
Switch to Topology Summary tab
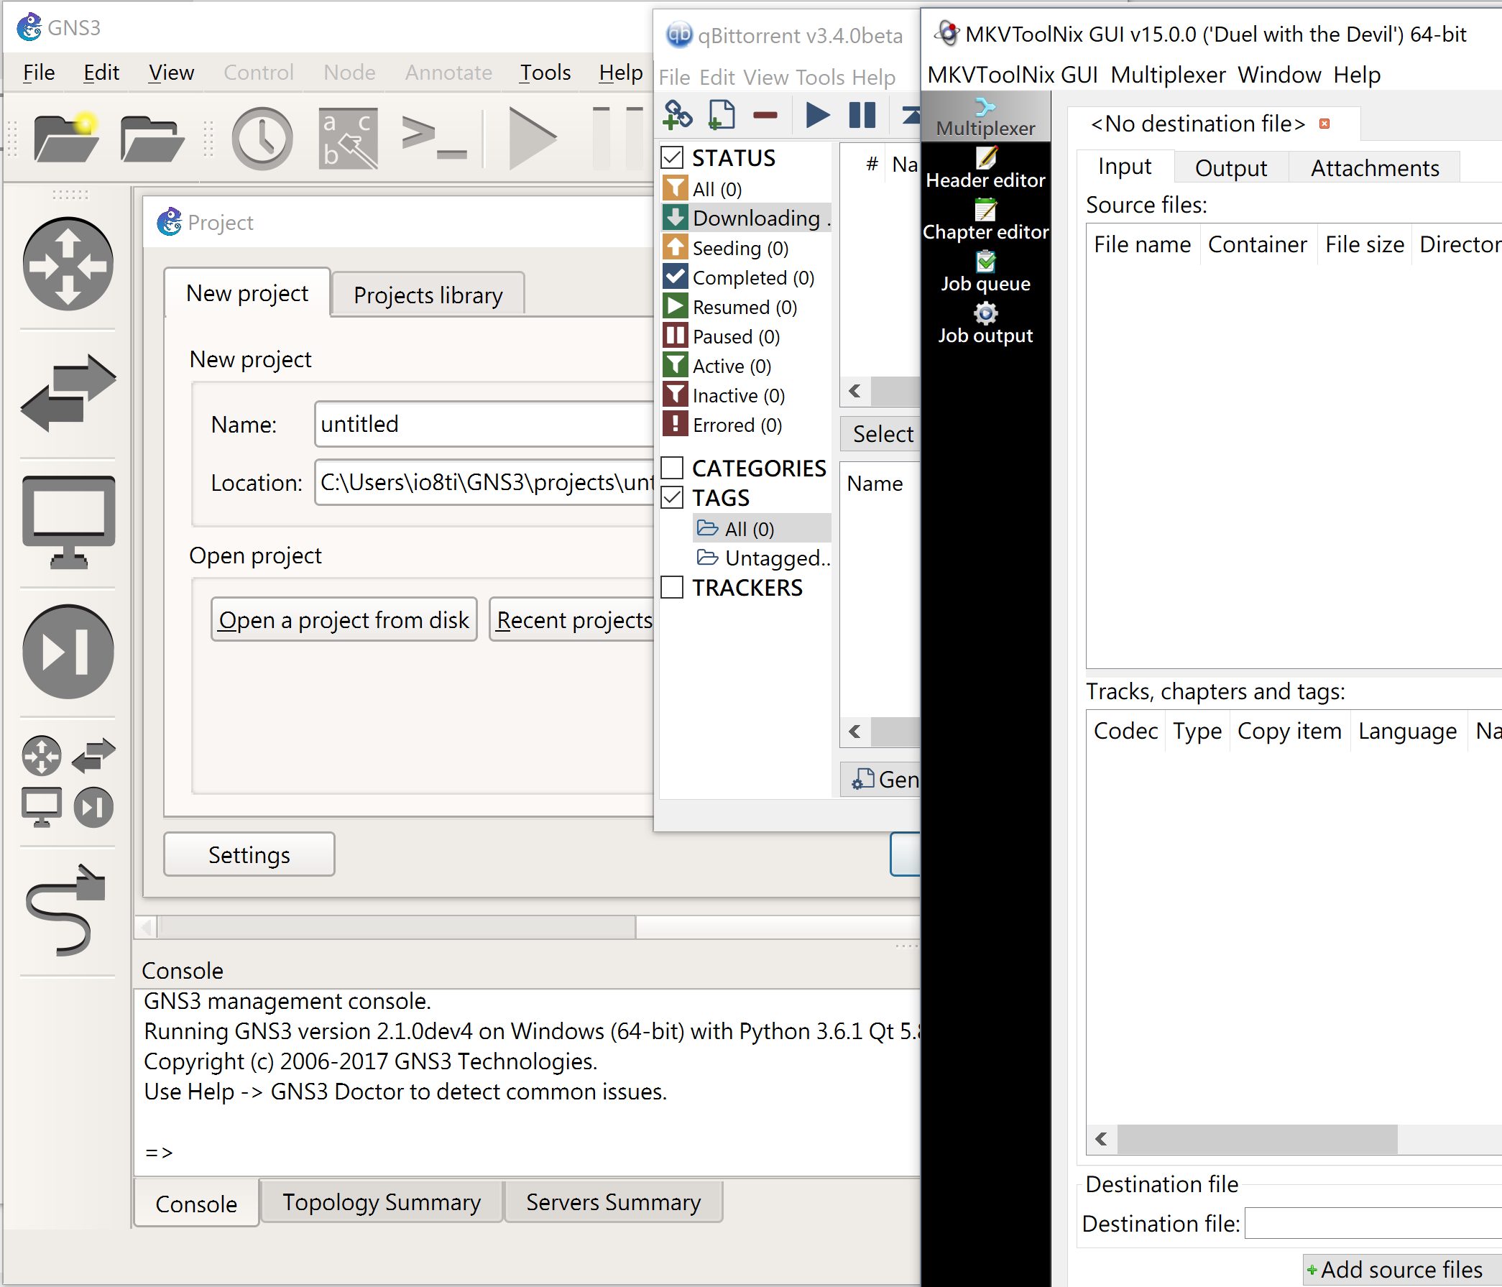tap(382, 1201)
